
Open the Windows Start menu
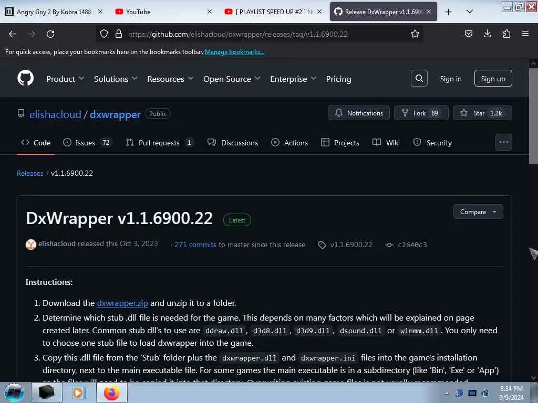[x=14, y=393]
